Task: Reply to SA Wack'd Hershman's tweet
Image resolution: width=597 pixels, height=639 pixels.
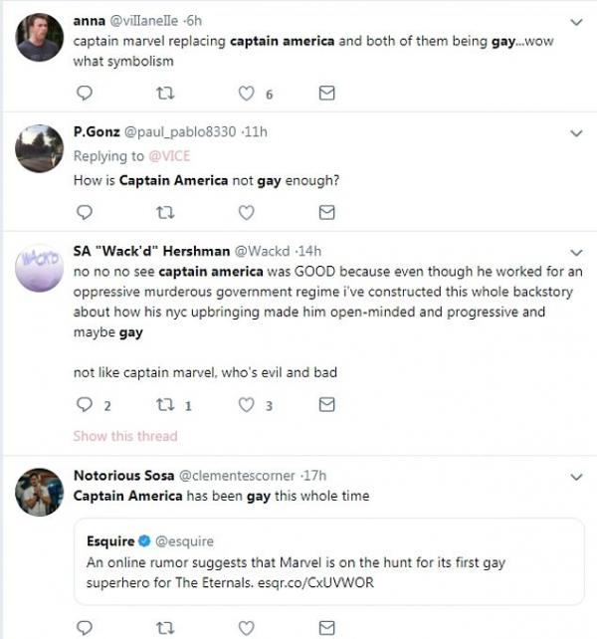Action: click(x=85, y=405)
